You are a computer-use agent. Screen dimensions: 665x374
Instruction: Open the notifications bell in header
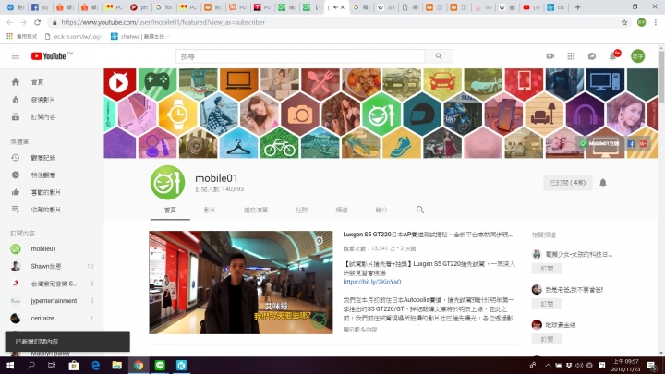(x=613, y=55)
